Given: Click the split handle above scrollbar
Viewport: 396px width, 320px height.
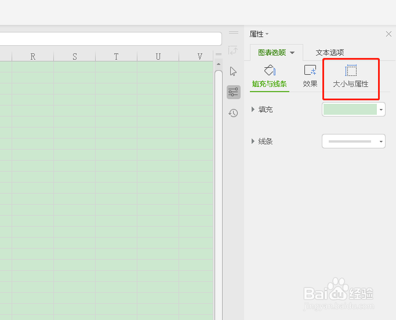Looking at the screenshot, I should point(219,54).
